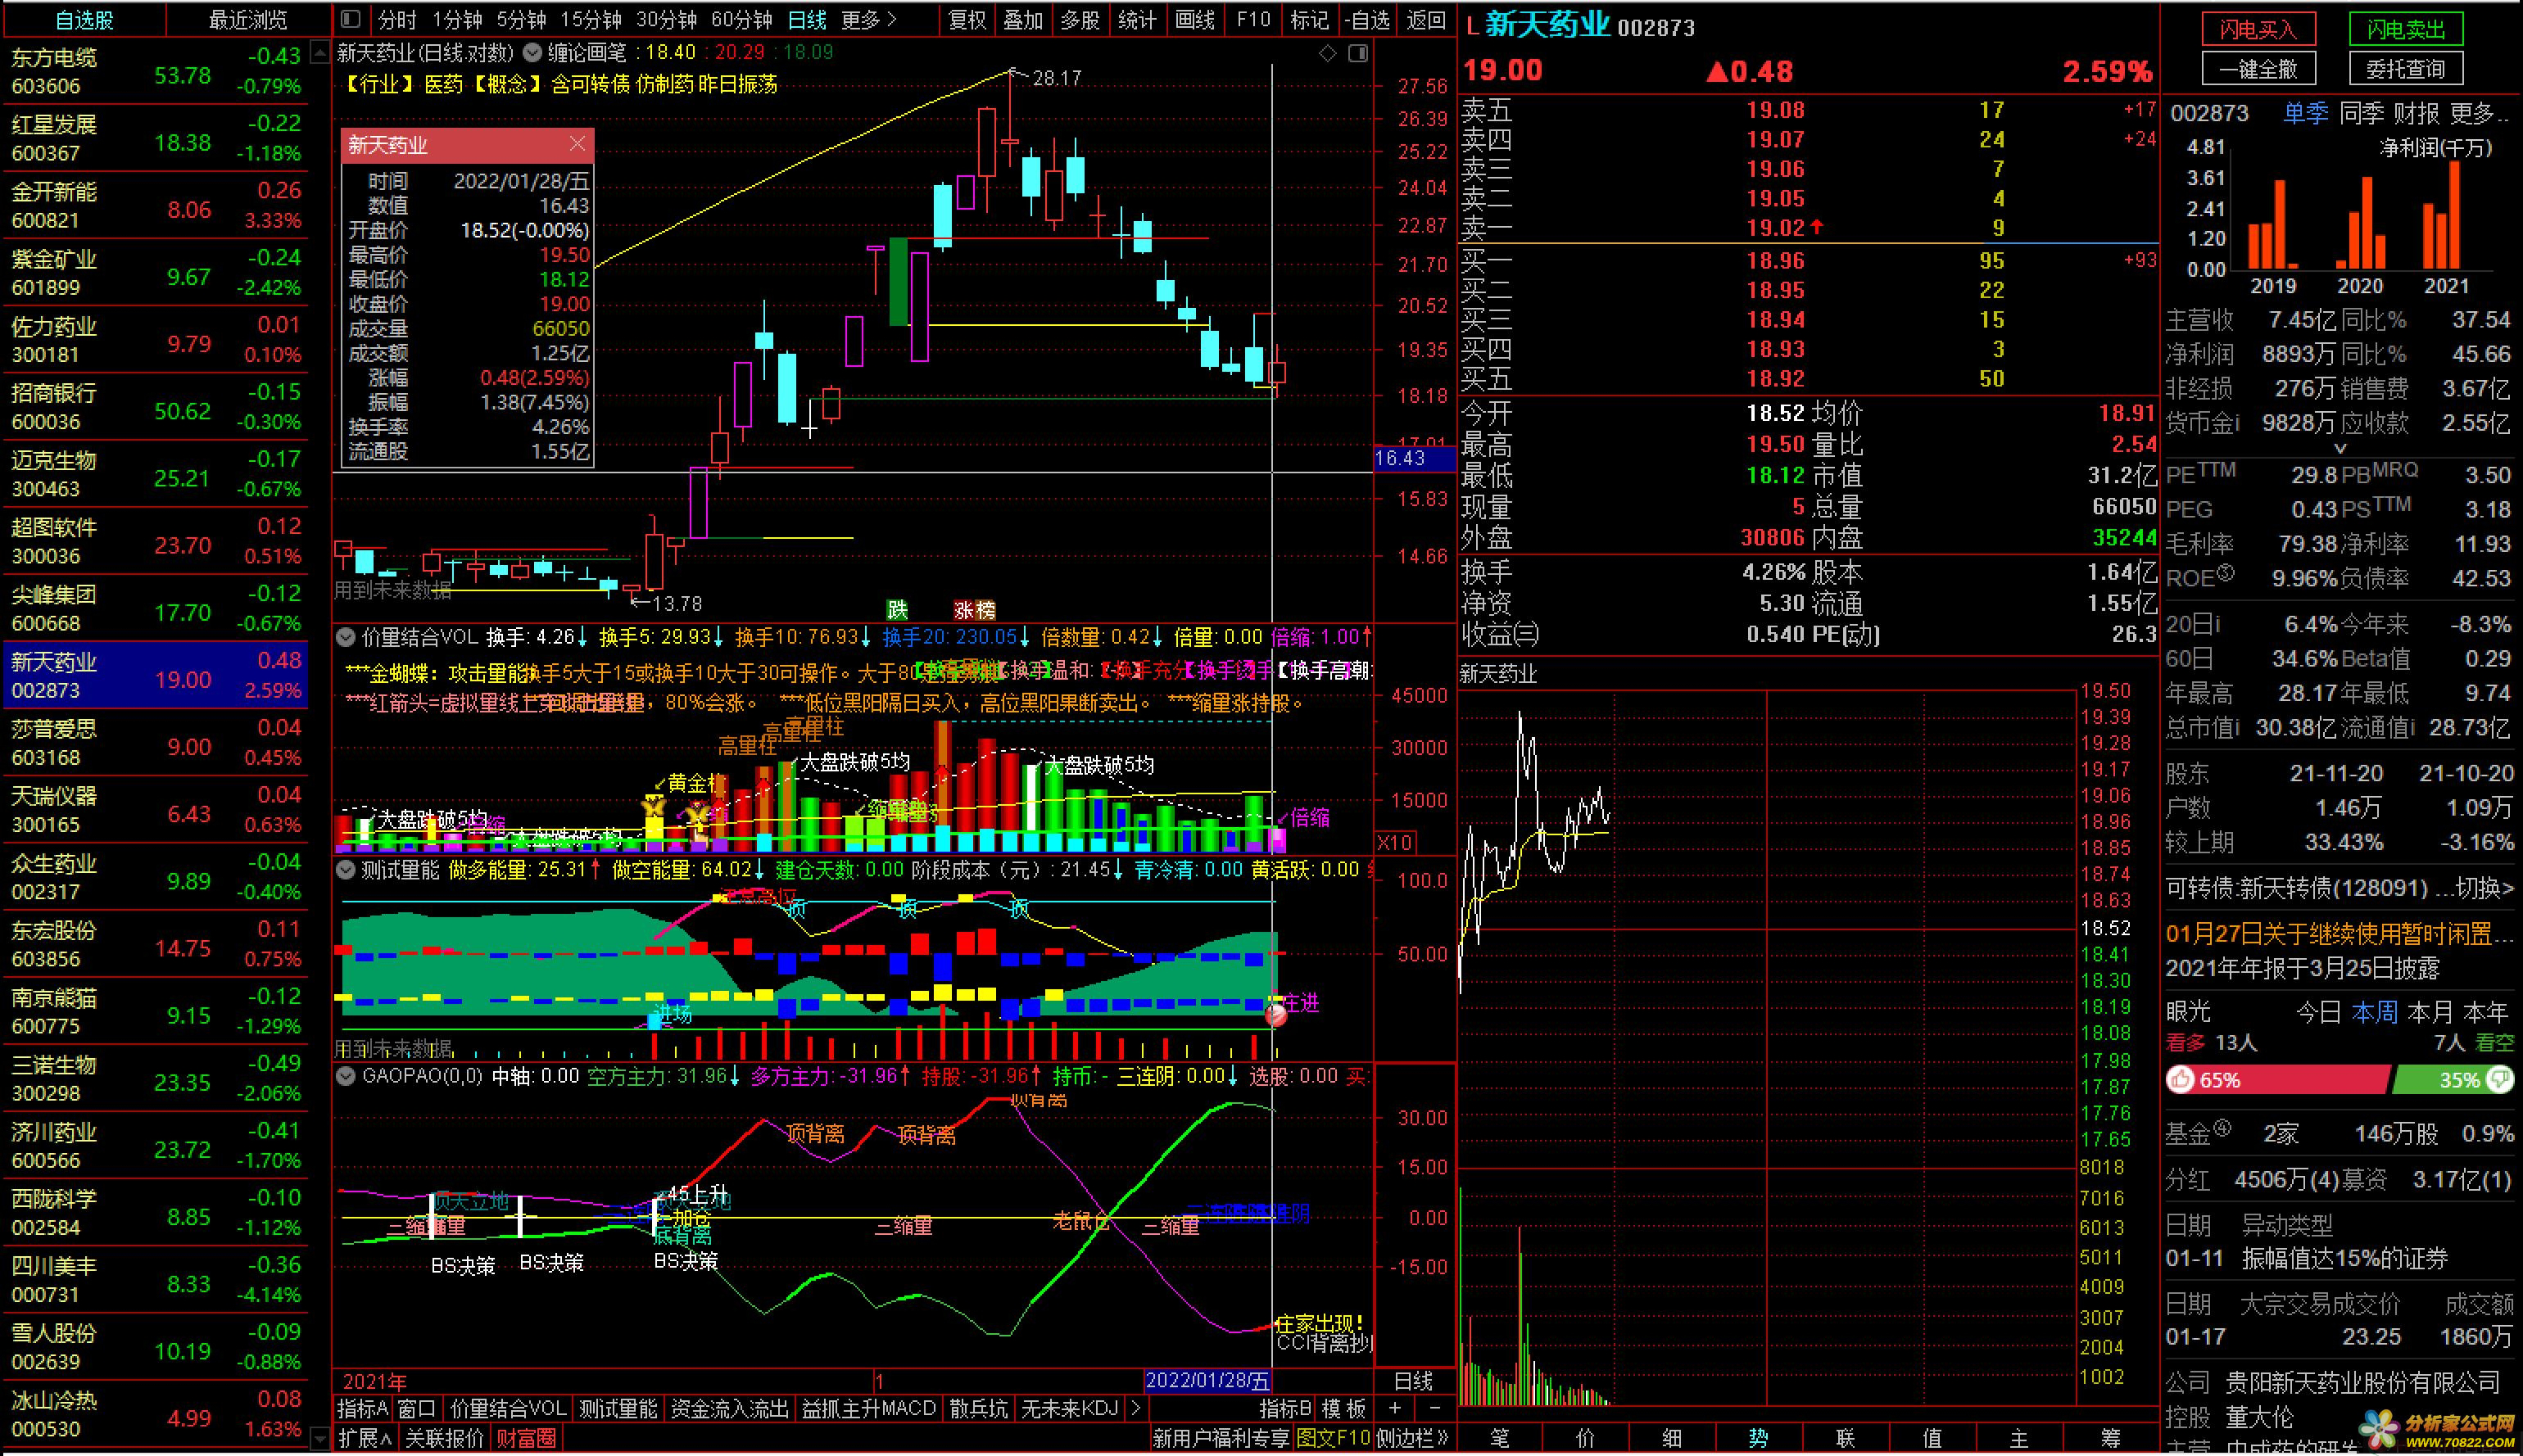Switch chart to 5分钟 period
Screen dimensions: 2523x1456
(521, 20)
